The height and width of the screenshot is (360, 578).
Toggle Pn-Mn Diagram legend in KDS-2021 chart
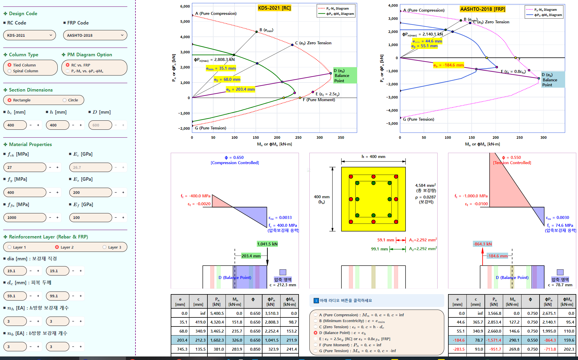[337, 9]
